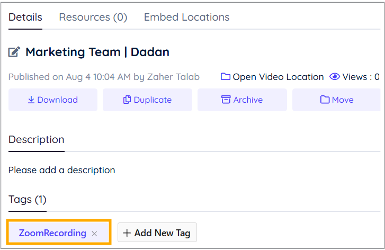This screenshot has height=250, width=385.
Task: Remove the ZoomRecording tag with its x
Action: [94, 234]
